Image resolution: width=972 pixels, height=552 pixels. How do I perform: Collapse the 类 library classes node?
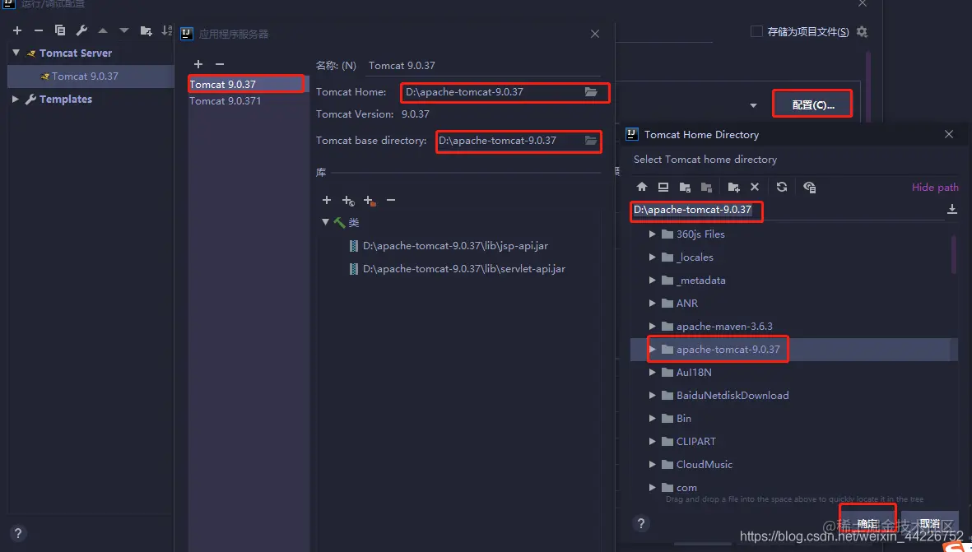coord(325,222)
